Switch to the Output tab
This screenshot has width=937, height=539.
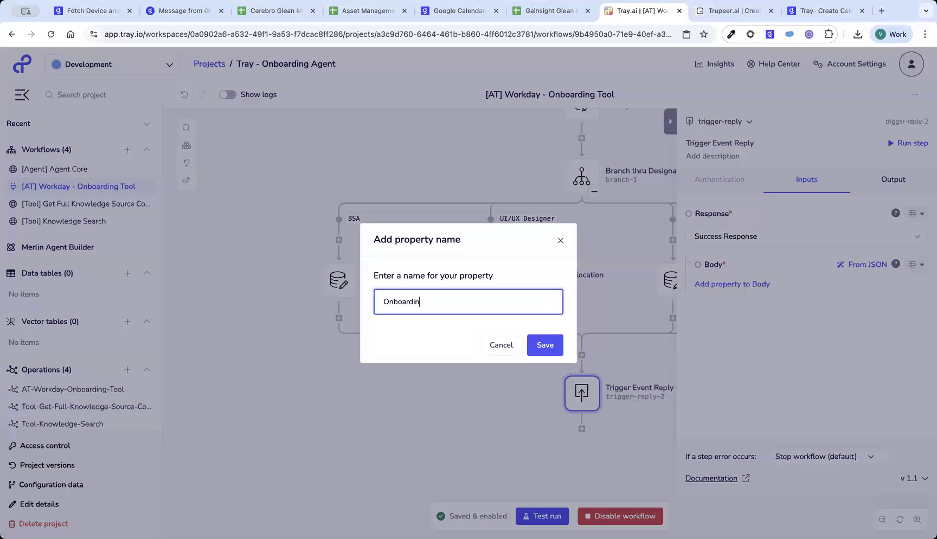(x=893, y=179)
